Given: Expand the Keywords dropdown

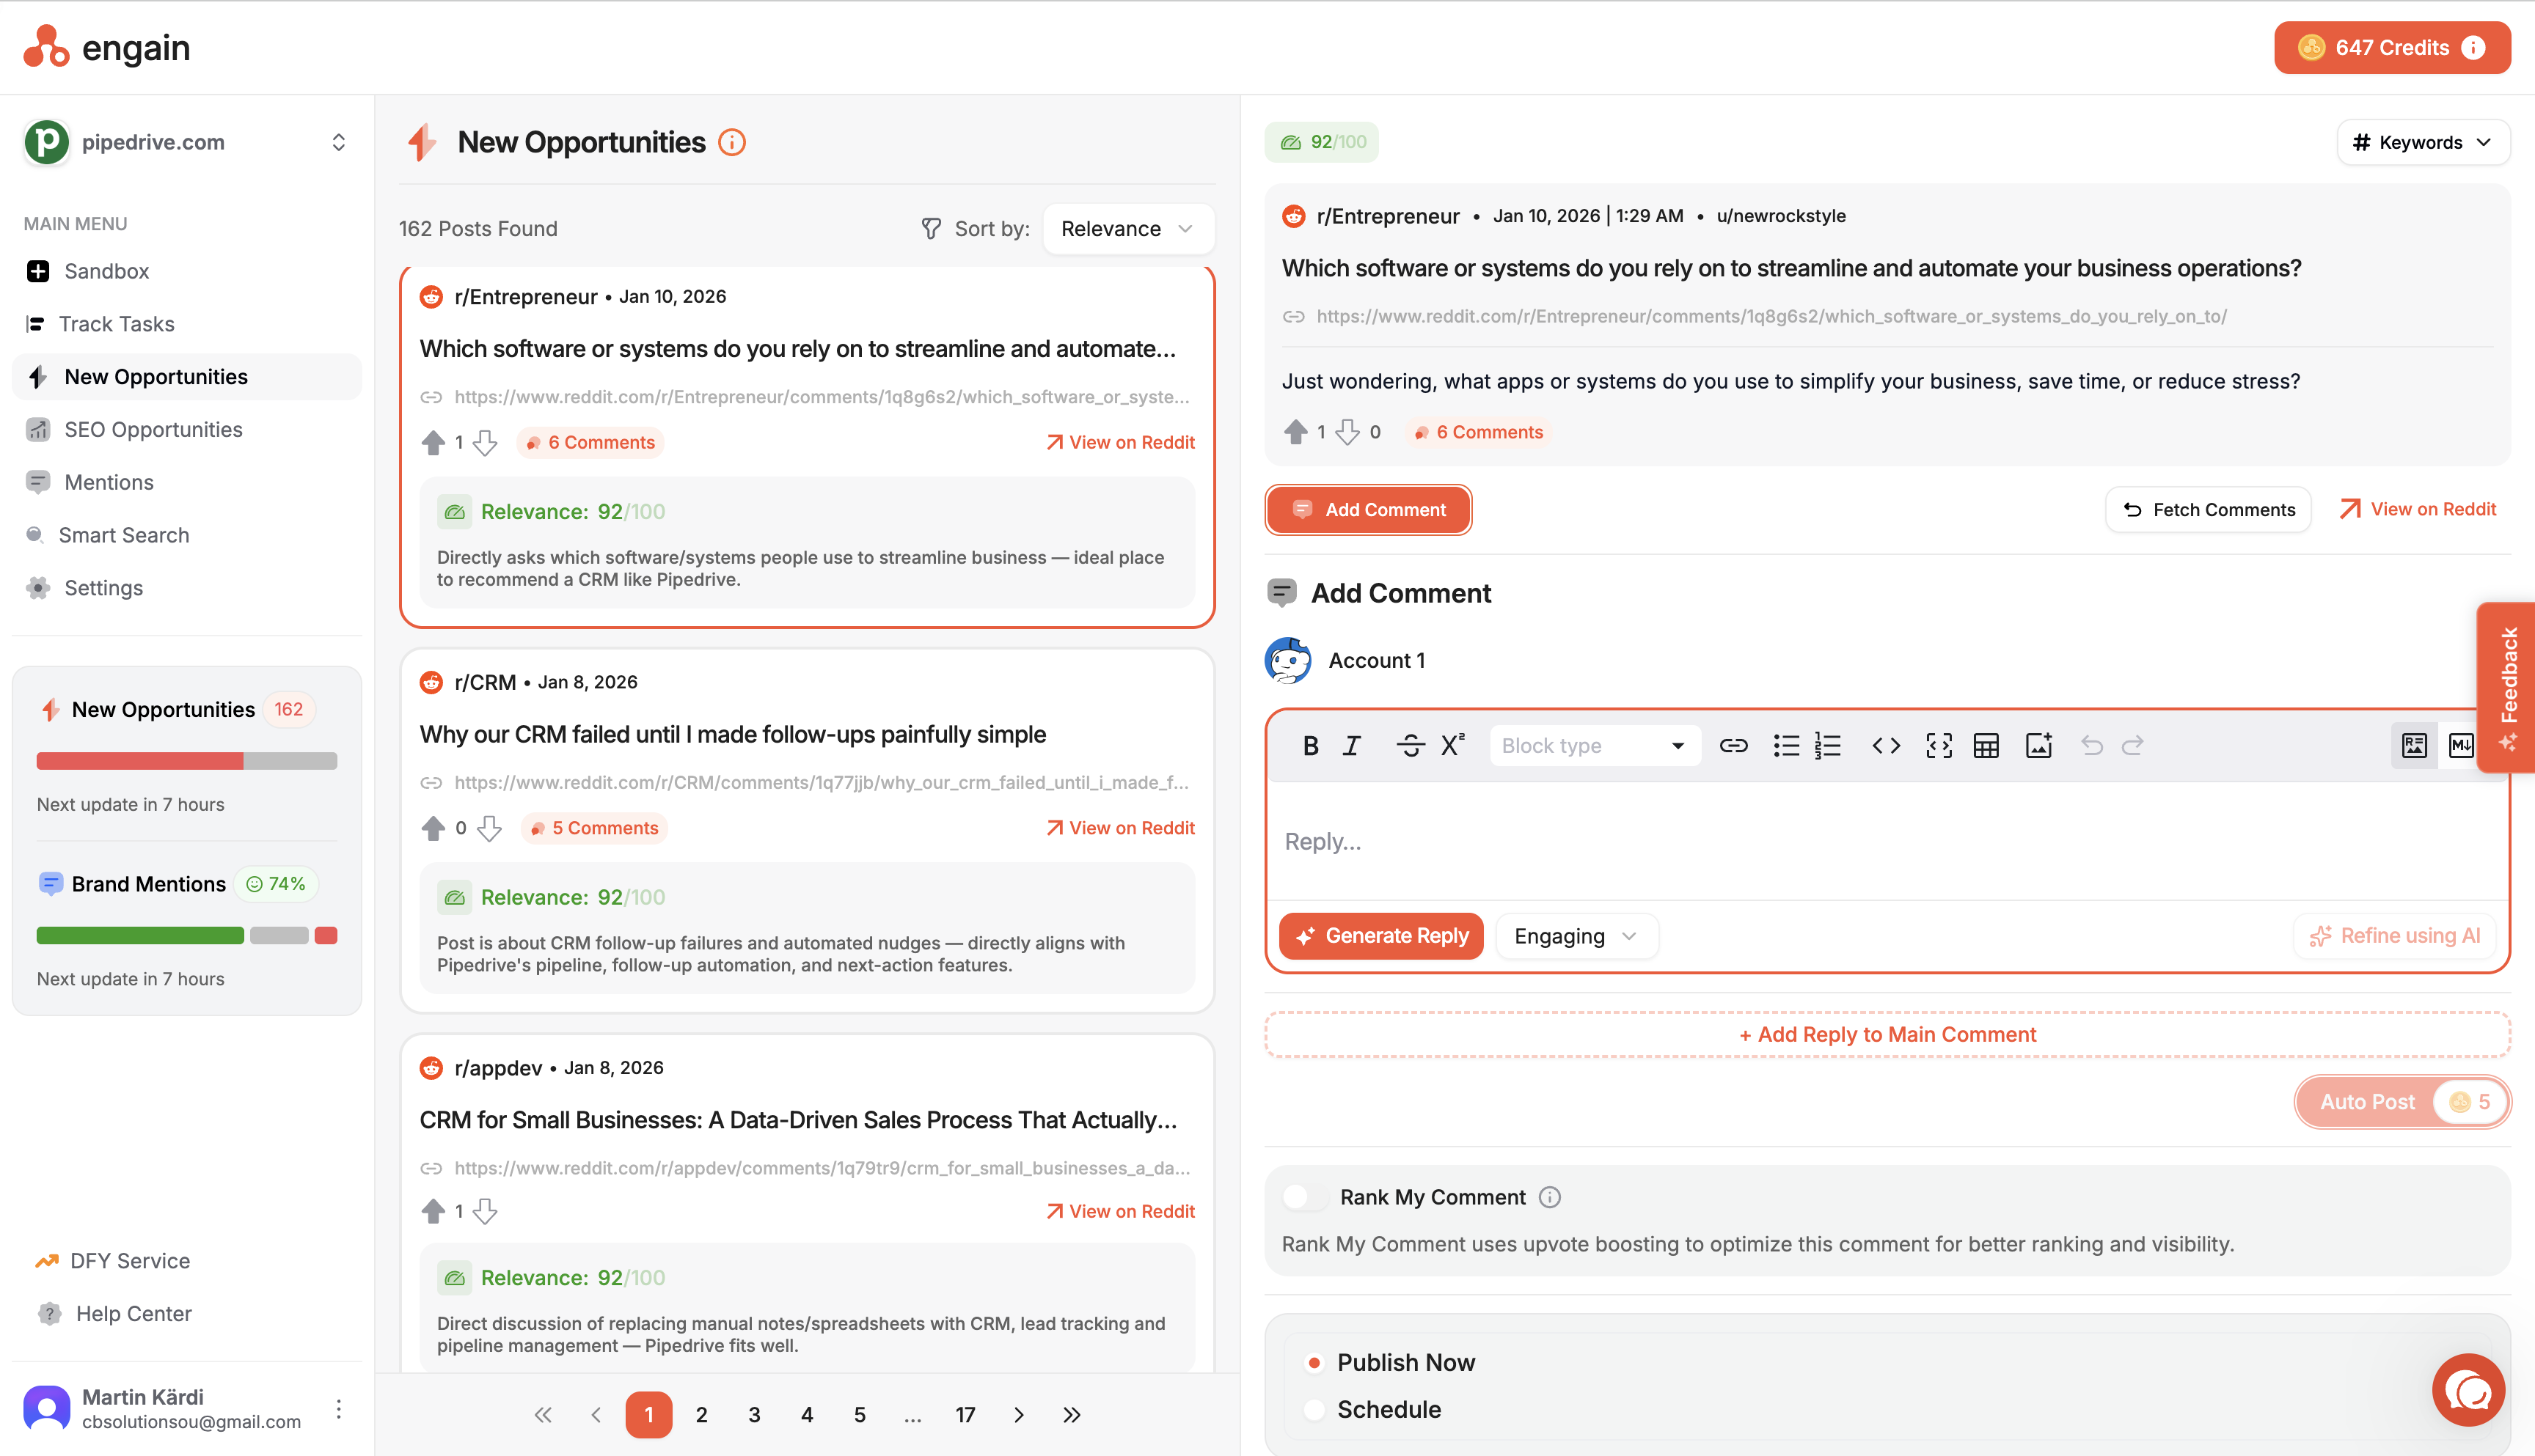Looking at the screenshot, I should [2422, 142].
